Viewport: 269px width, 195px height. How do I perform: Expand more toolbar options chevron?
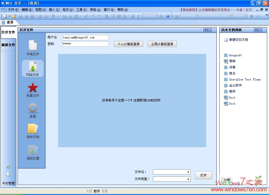(267, 15)
